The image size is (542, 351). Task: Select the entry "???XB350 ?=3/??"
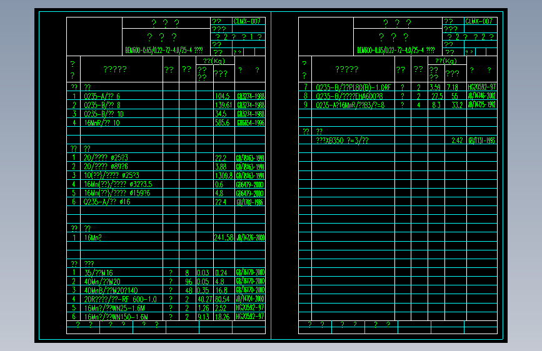point(342,141)
